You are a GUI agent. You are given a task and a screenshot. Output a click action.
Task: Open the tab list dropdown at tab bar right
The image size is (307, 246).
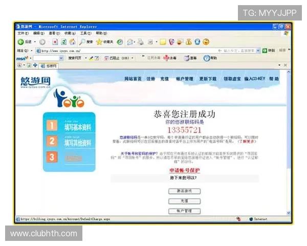pos(279,65)
